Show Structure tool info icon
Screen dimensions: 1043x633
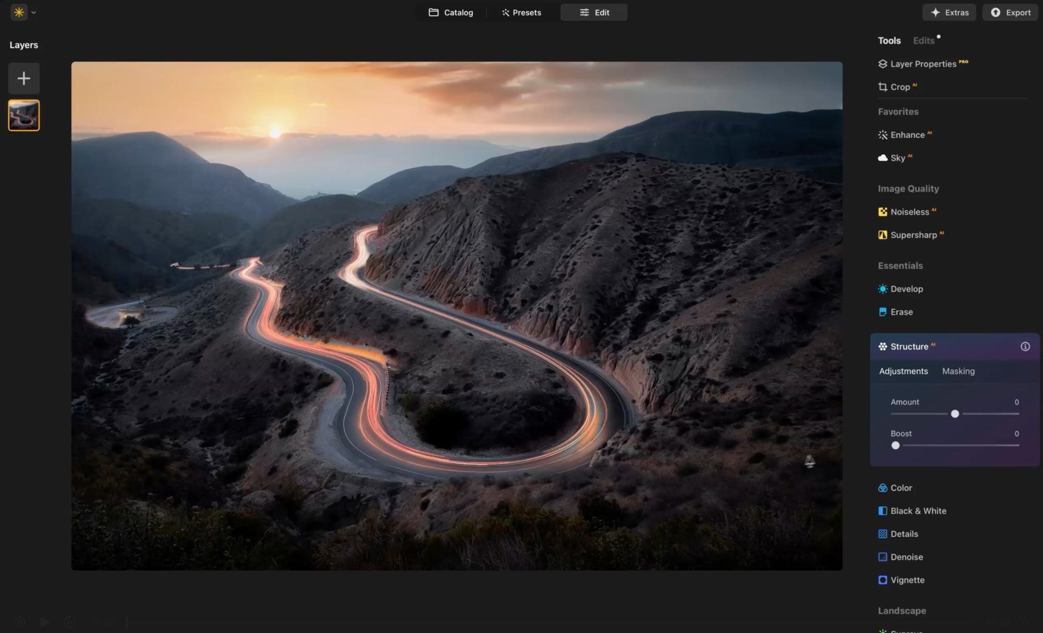tap(1025, 347)
